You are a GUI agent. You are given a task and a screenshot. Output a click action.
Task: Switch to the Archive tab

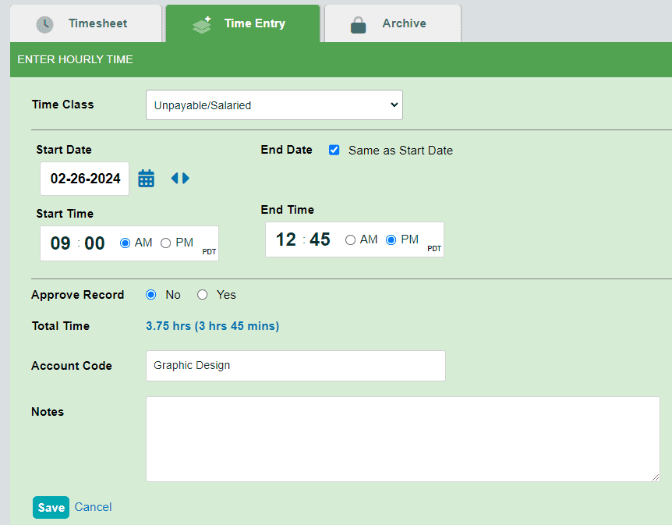pos(392,23)
